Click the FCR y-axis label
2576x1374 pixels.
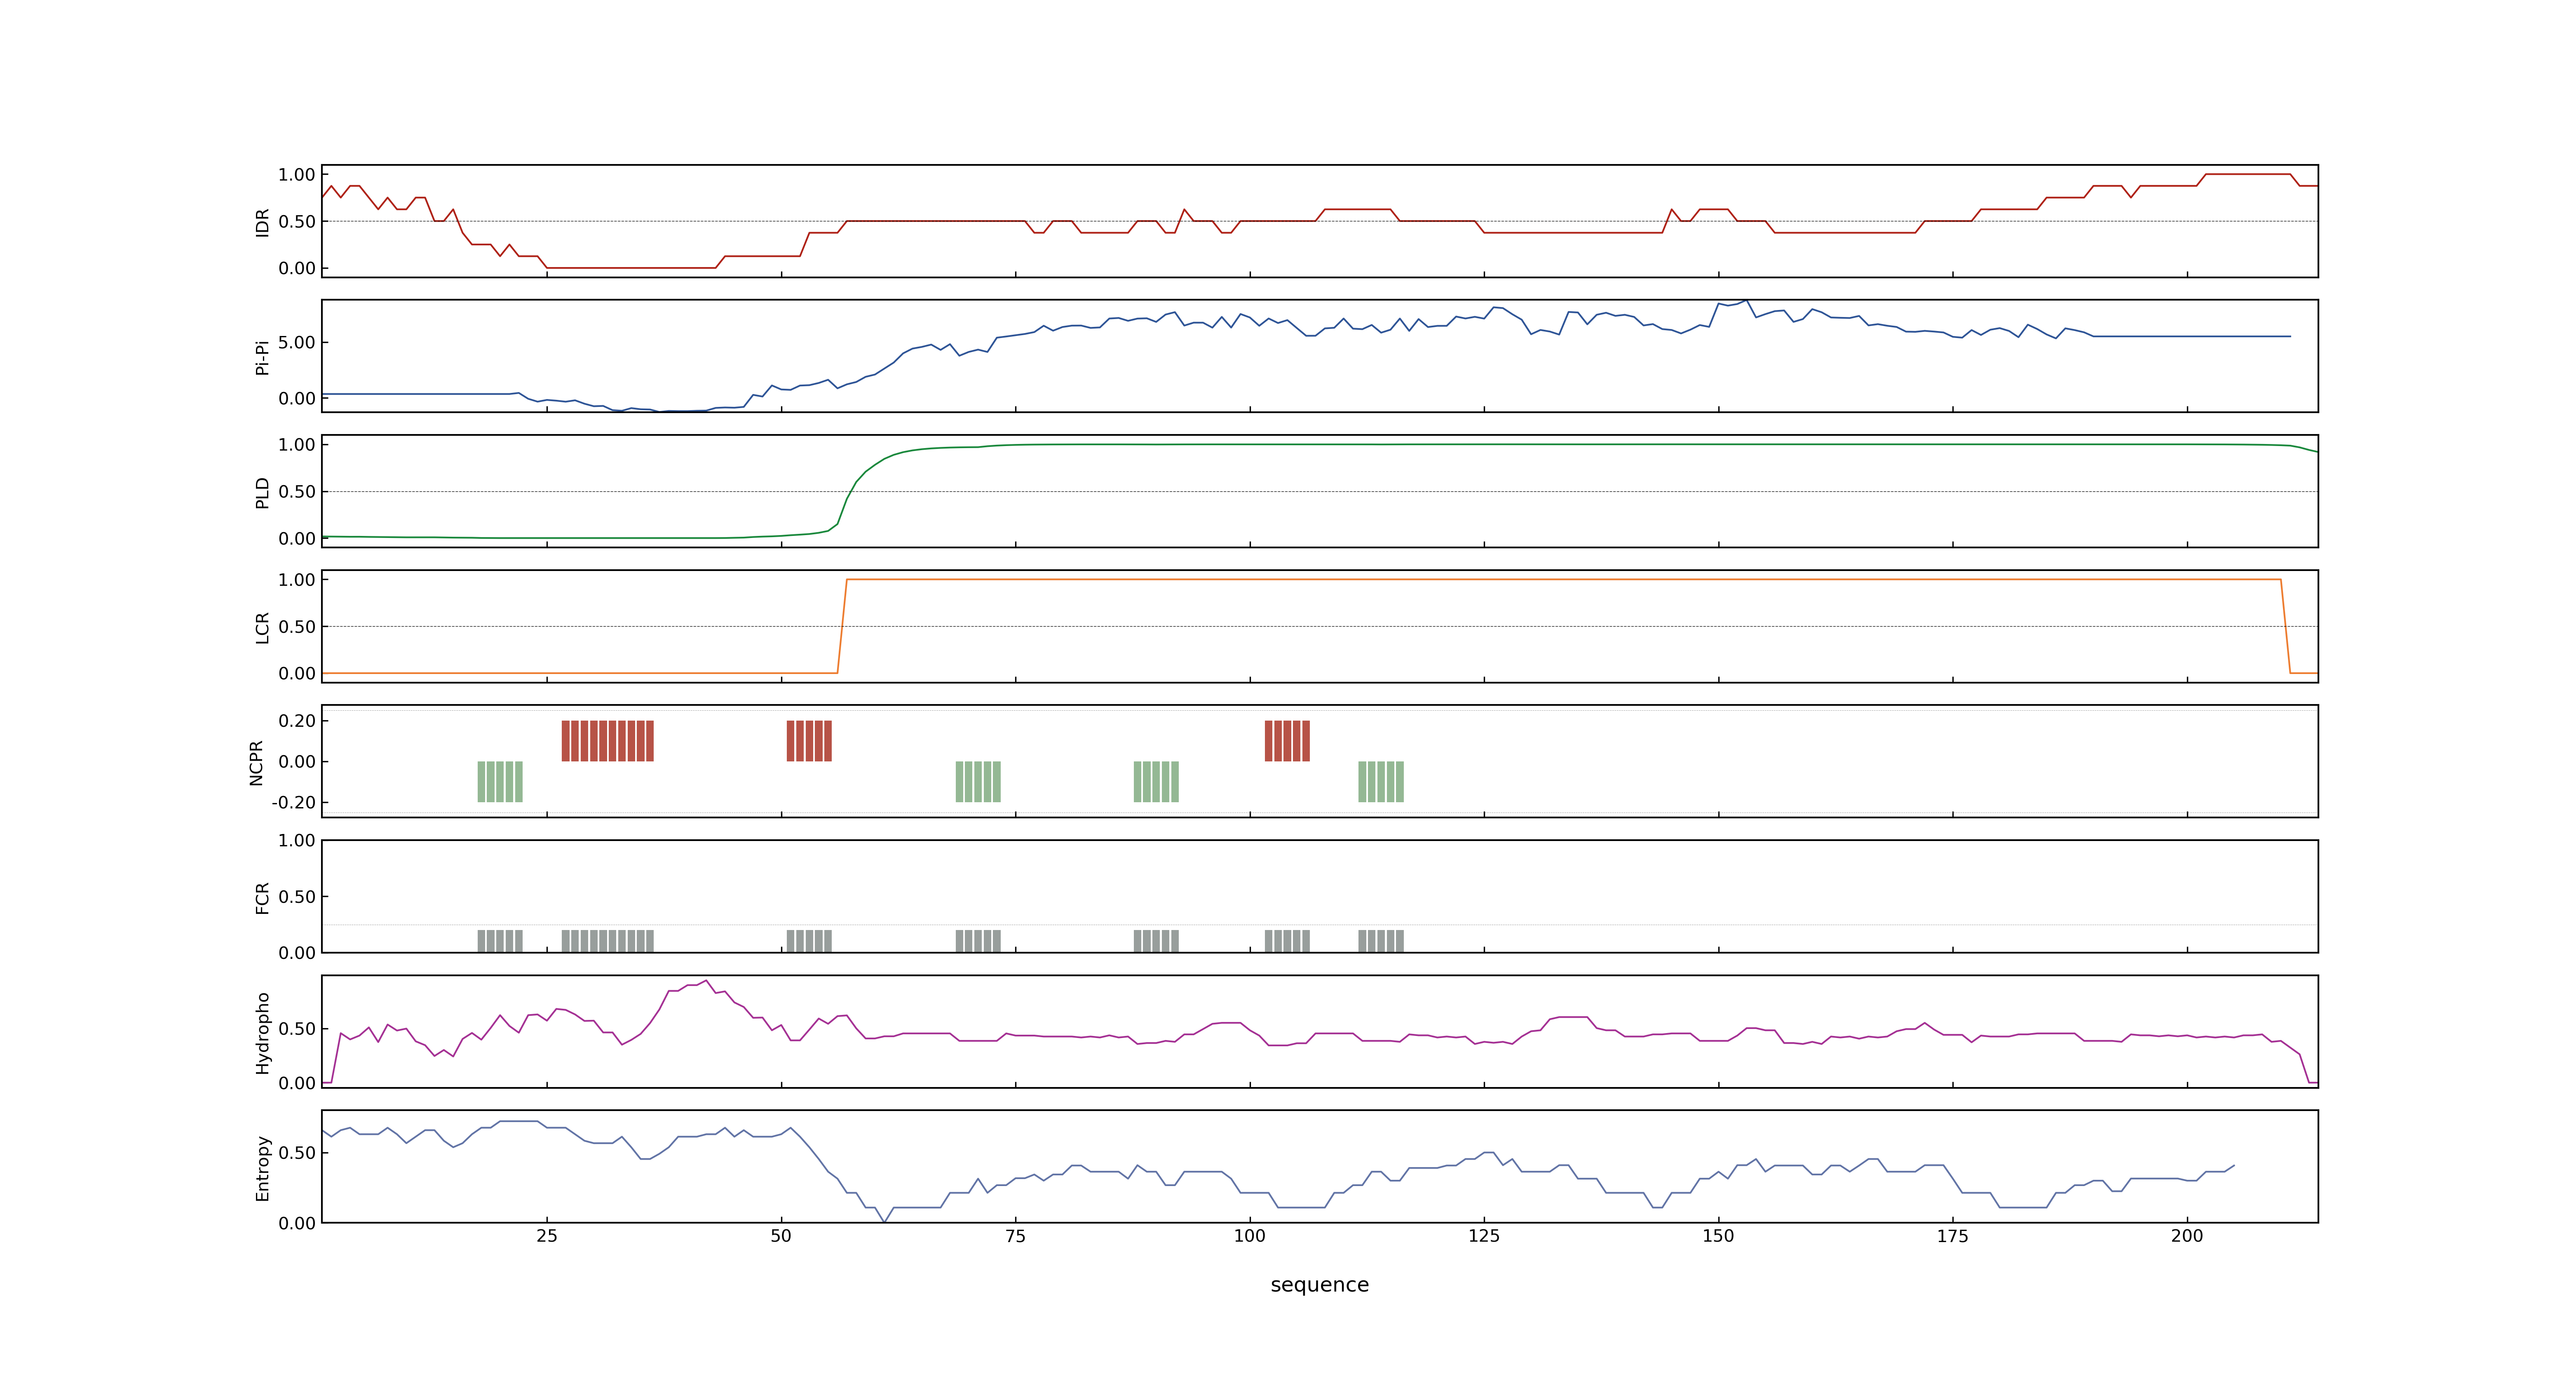click(262, 897)
